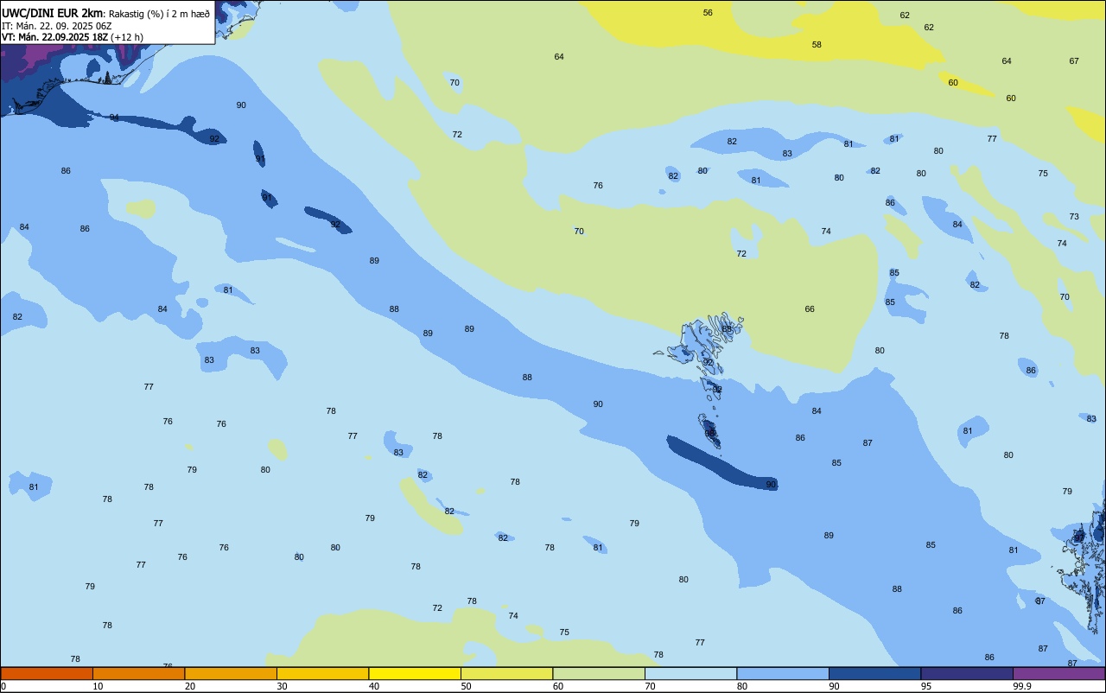Click the humidity value '66' in green area
1106x693 pixels.
point(810,309)
